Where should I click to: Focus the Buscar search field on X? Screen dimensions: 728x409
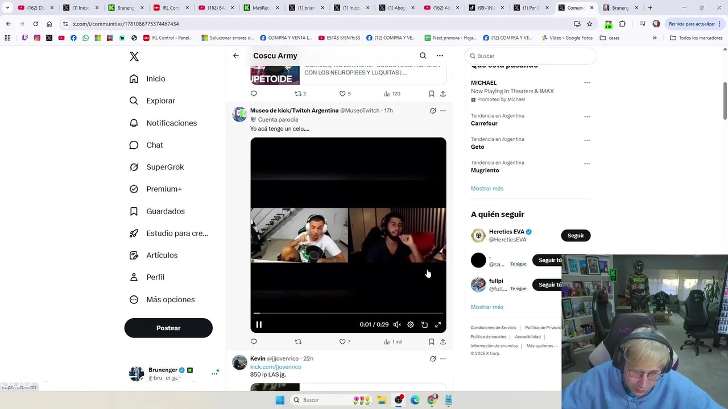coord(531,56)
